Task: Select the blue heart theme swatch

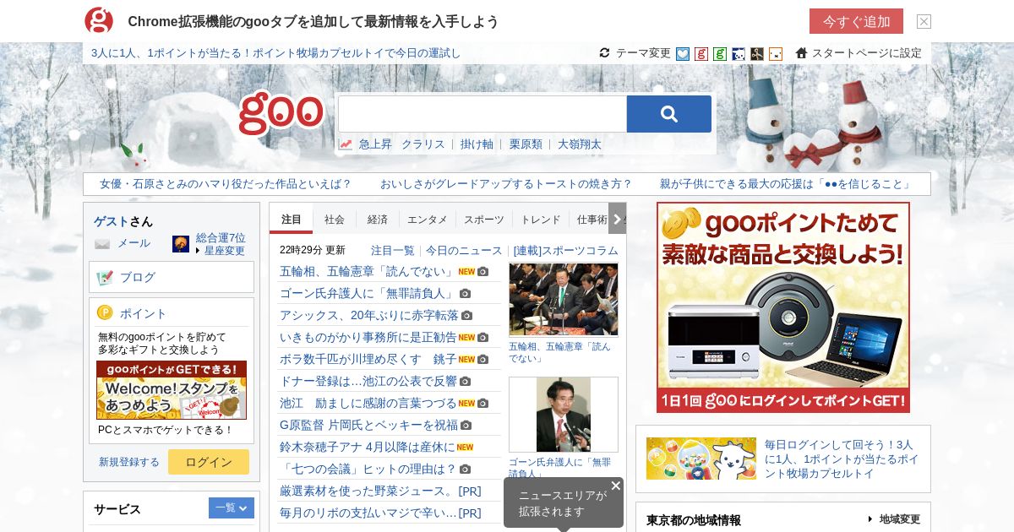Action: [683, 53]
